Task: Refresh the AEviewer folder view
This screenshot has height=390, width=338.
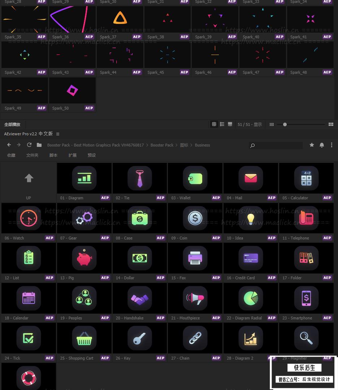Action: pyautogui.click(x=29, y=145)
